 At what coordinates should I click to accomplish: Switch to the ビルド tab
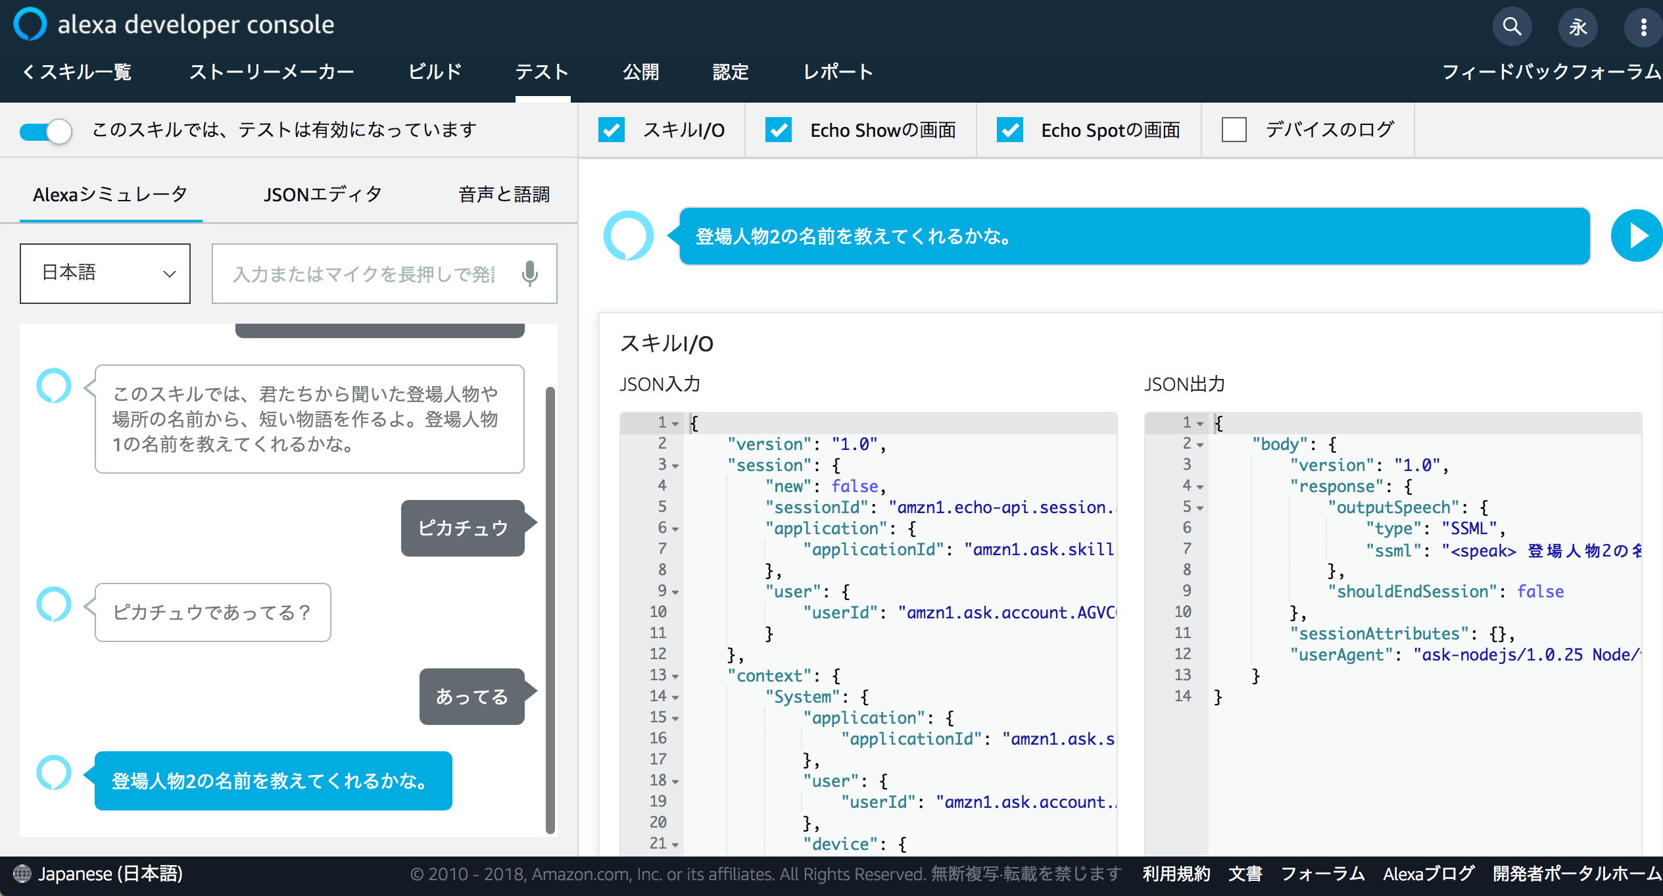[435, 72]
